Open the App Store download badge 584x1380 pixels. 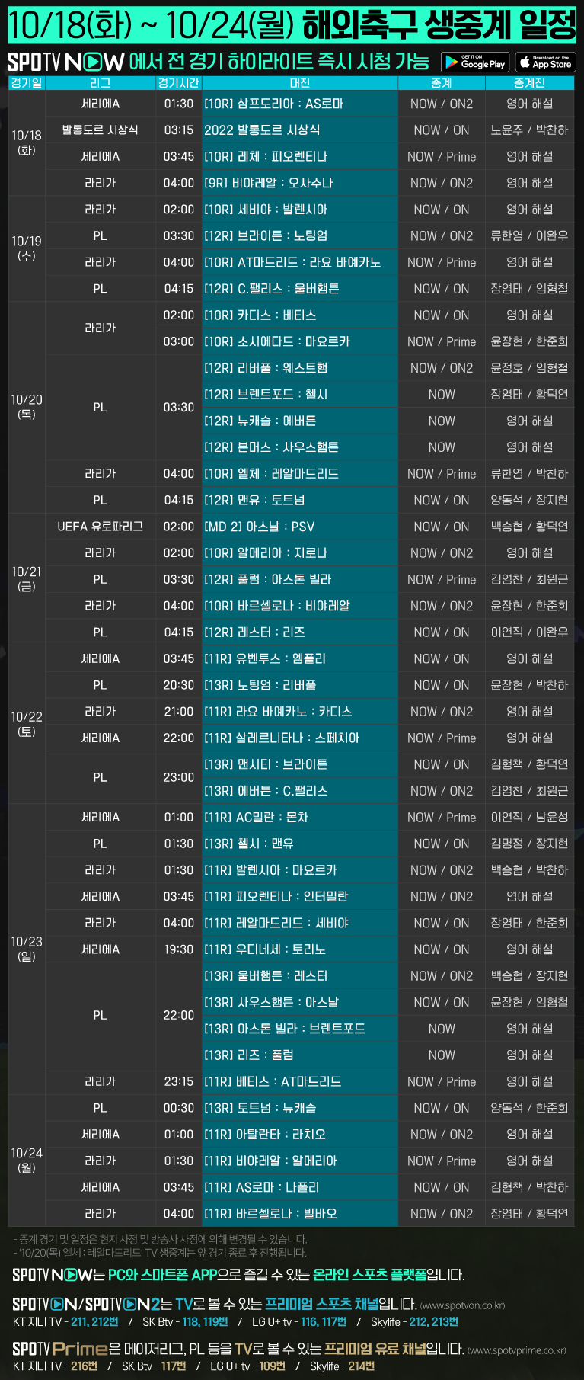[x=545, y=62]
